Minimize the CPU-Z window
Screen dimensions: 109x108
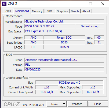click(78, 4)
